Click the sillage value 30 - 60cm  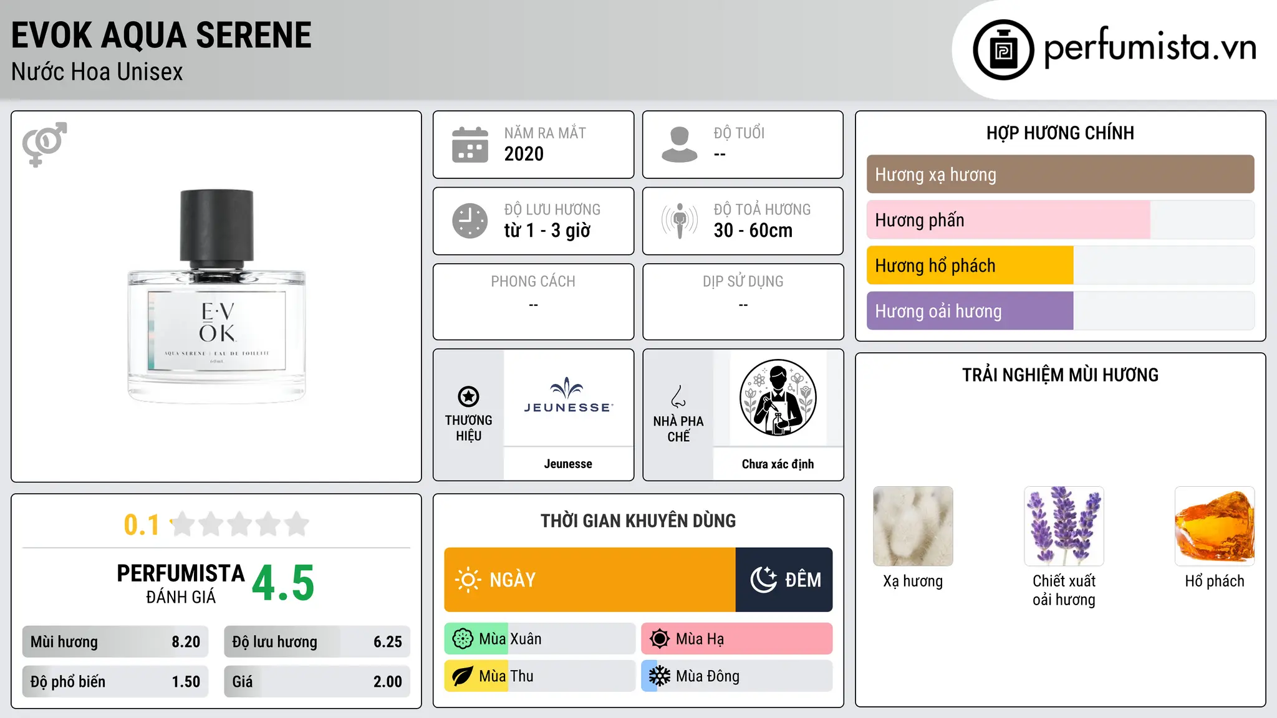point(753,231)
